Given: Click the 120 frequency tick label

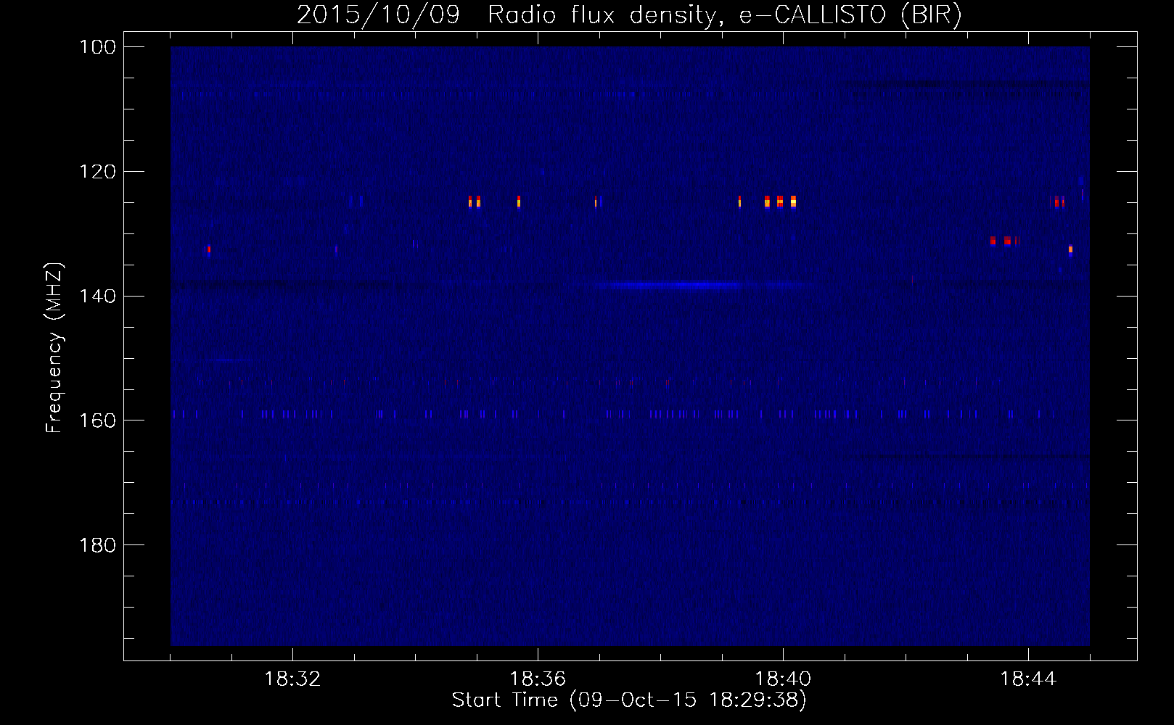Looking at the screenshot, I should 97,172.
